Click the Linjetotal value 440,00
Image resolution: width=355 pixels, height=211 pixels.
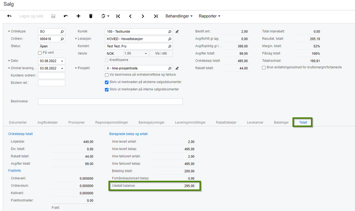click(88, 142)
